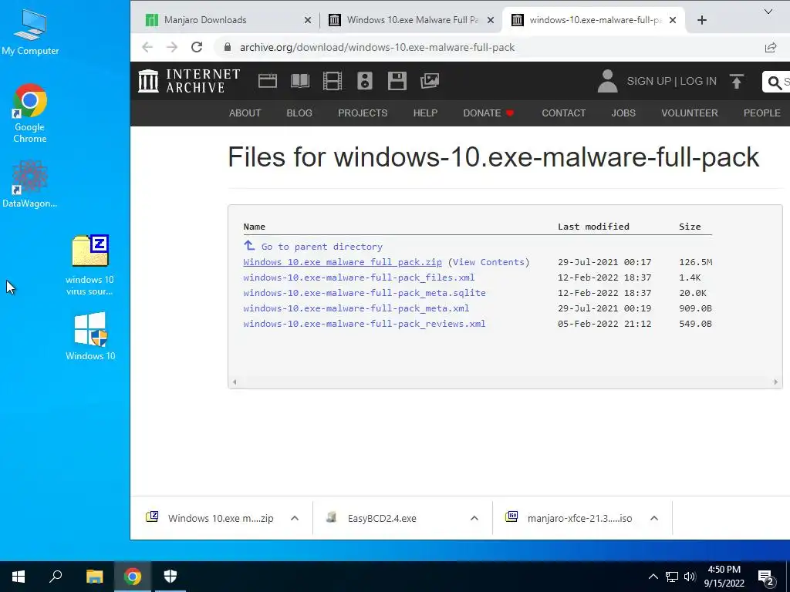
Task: Open the Internet Archive video film icon
Action: coord(332,81)
